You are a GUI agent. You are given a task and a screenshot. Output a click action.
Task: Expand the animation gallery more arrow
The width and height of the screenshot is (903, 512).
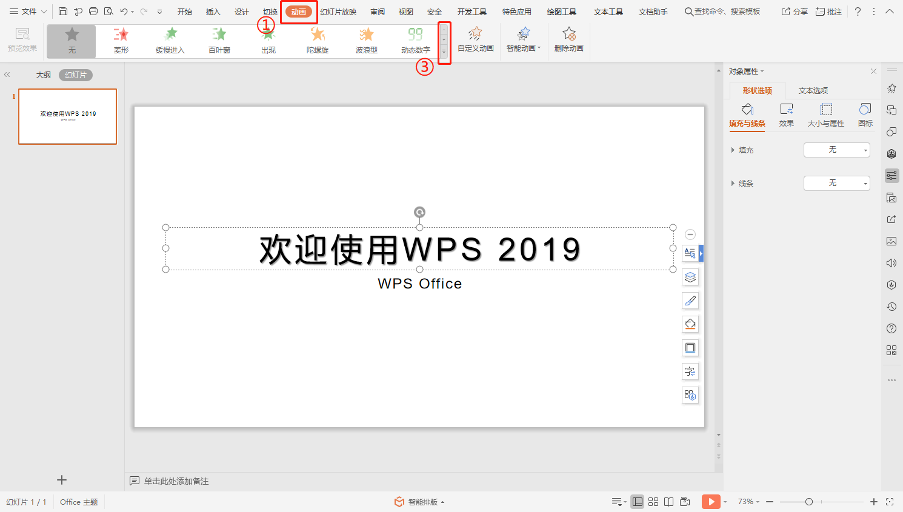click(x=444, y=53)
